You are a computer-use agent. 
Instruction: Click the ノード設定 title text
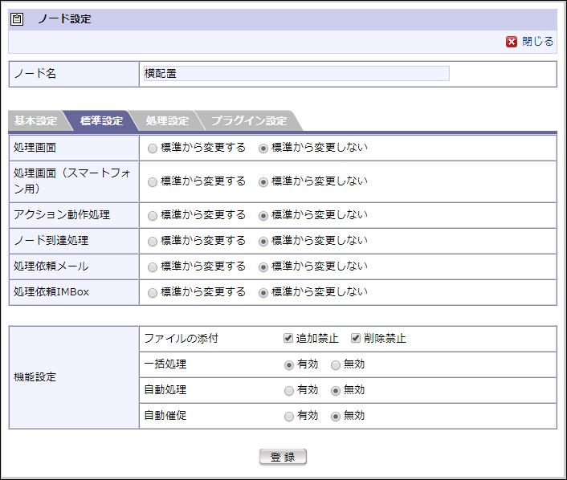point(65,18)
